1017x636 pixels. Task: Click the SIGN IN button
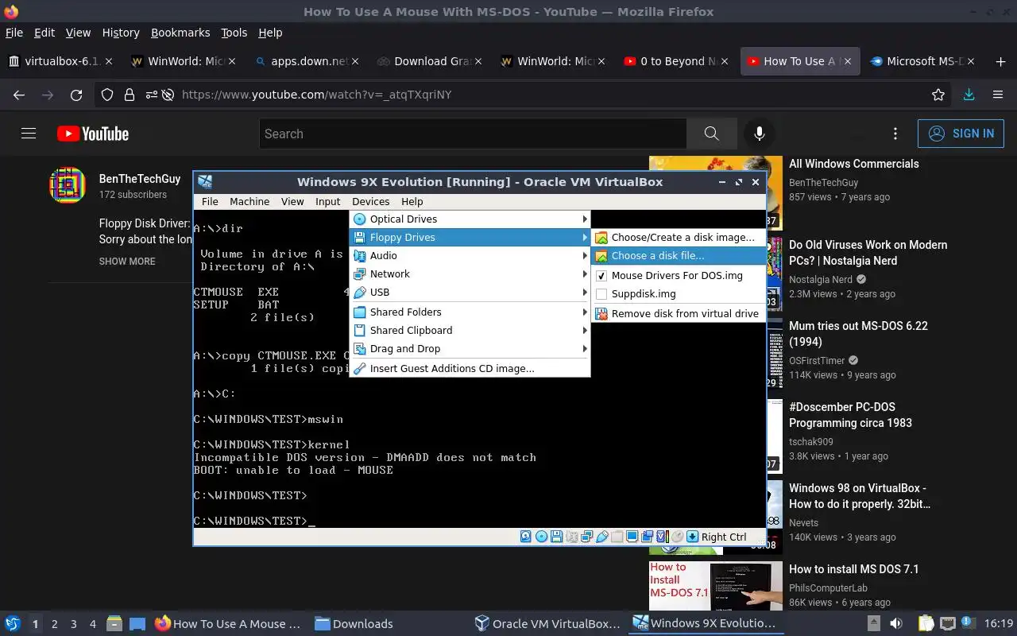coord(961,134)
